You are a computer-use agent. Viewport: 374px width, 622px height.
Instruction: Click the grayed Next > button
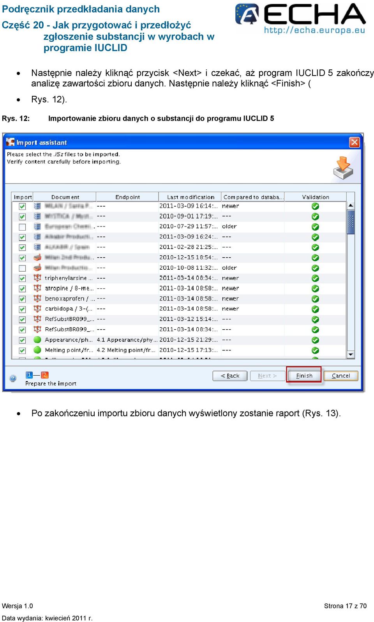pyautogui.click(x=267, y=376)
